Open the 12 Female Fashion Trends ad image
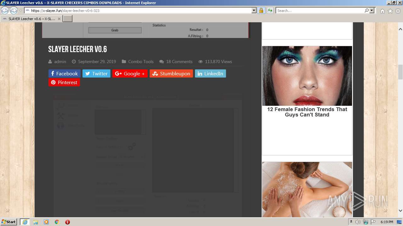Image resolution: width=403 pixels, height=226 pixels. 307,76
